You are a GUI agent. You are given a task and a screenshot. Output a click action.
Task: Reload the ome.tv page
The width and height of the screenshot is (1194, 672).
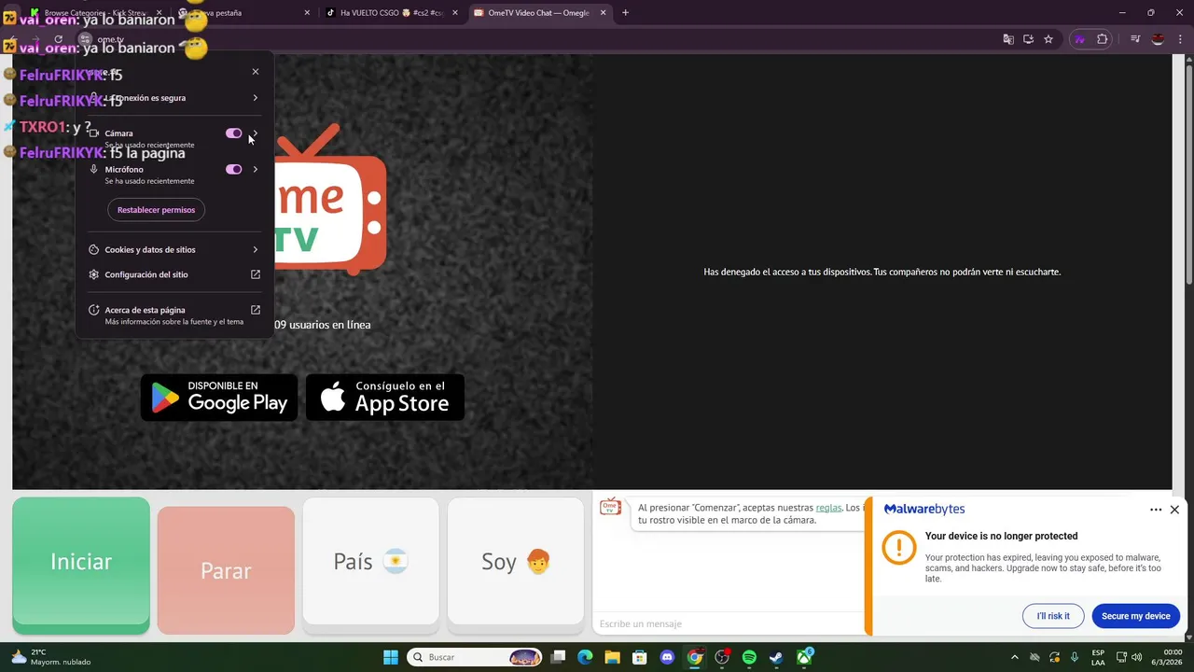point(58,39)
